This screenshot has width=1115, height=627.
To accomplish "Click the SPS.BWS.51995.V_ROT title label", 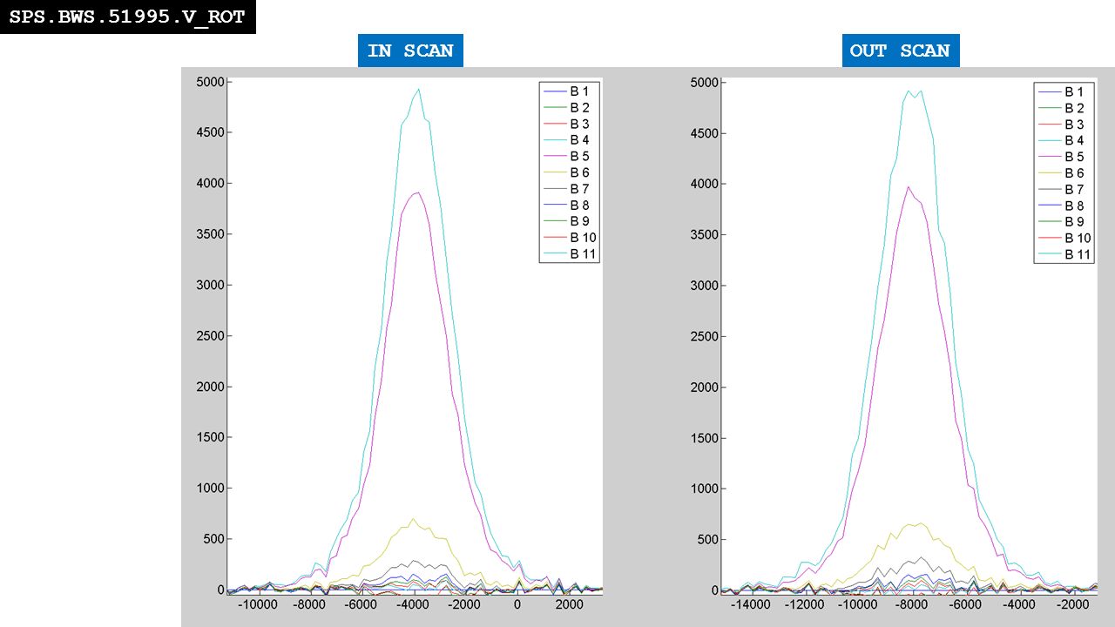I will click(127, 17).
